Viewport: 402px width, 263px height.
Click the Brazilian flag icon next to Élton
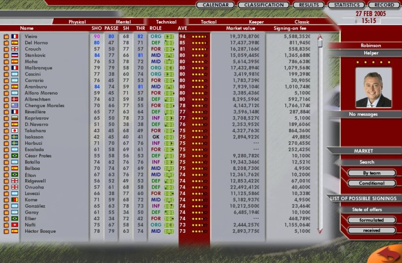coord(15,174)
